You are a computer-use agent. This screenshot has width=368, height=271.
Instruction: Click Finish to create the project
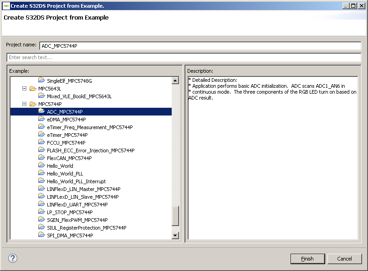pyautogui.click(x=307, y=259)
